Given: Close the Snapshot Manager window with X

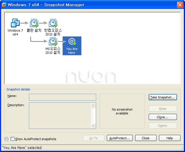Looking at the screenshot, I should pos(180,5).
